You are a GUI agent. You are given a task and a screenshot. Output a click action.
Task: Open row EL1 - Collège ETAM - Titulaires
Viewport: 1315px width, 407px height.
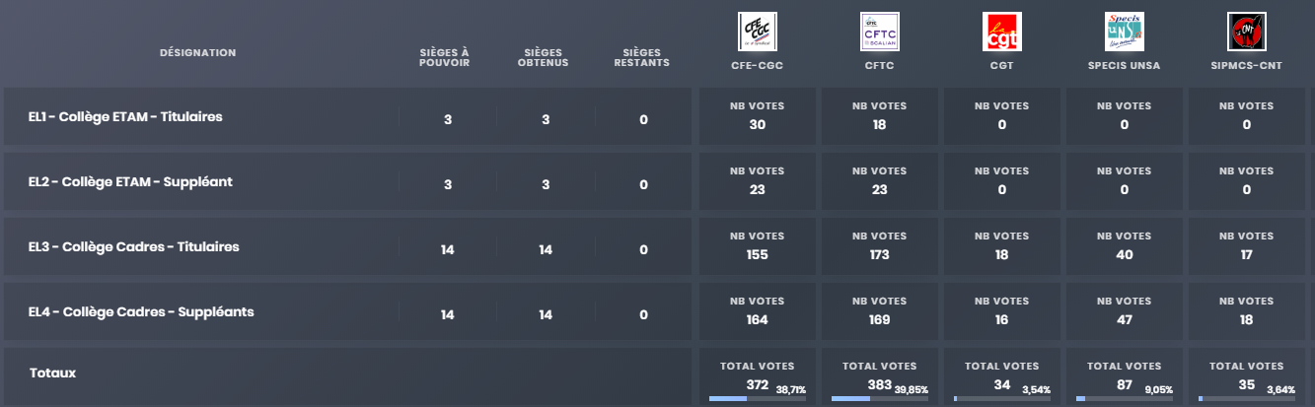click(x=347, y=117)
